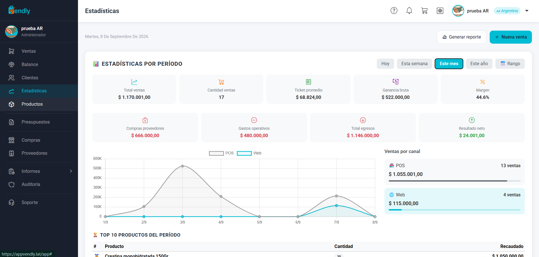Click the Vendly logo
Screen dimensions: 539x257
tap(19, 10)
